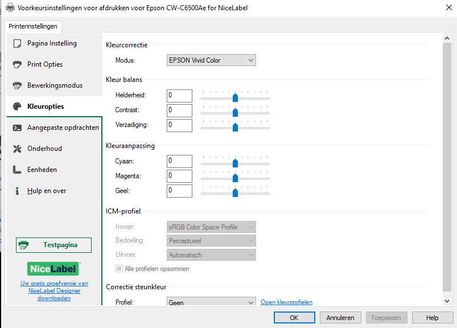Click the printer icon in the title bar
The height and width of the screenshot is (328, 457).
10,7
